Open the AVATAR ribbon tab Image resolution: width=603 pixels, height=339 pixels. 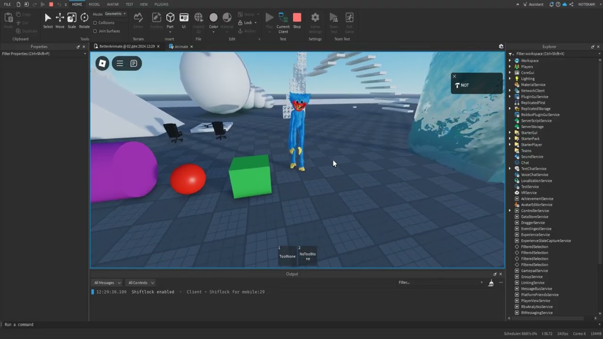(113, 4)
